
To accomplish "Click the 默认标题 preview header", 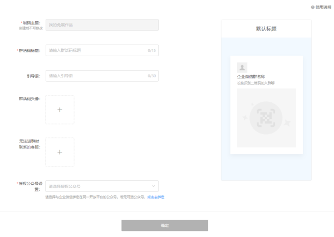I will click(266, 29).
